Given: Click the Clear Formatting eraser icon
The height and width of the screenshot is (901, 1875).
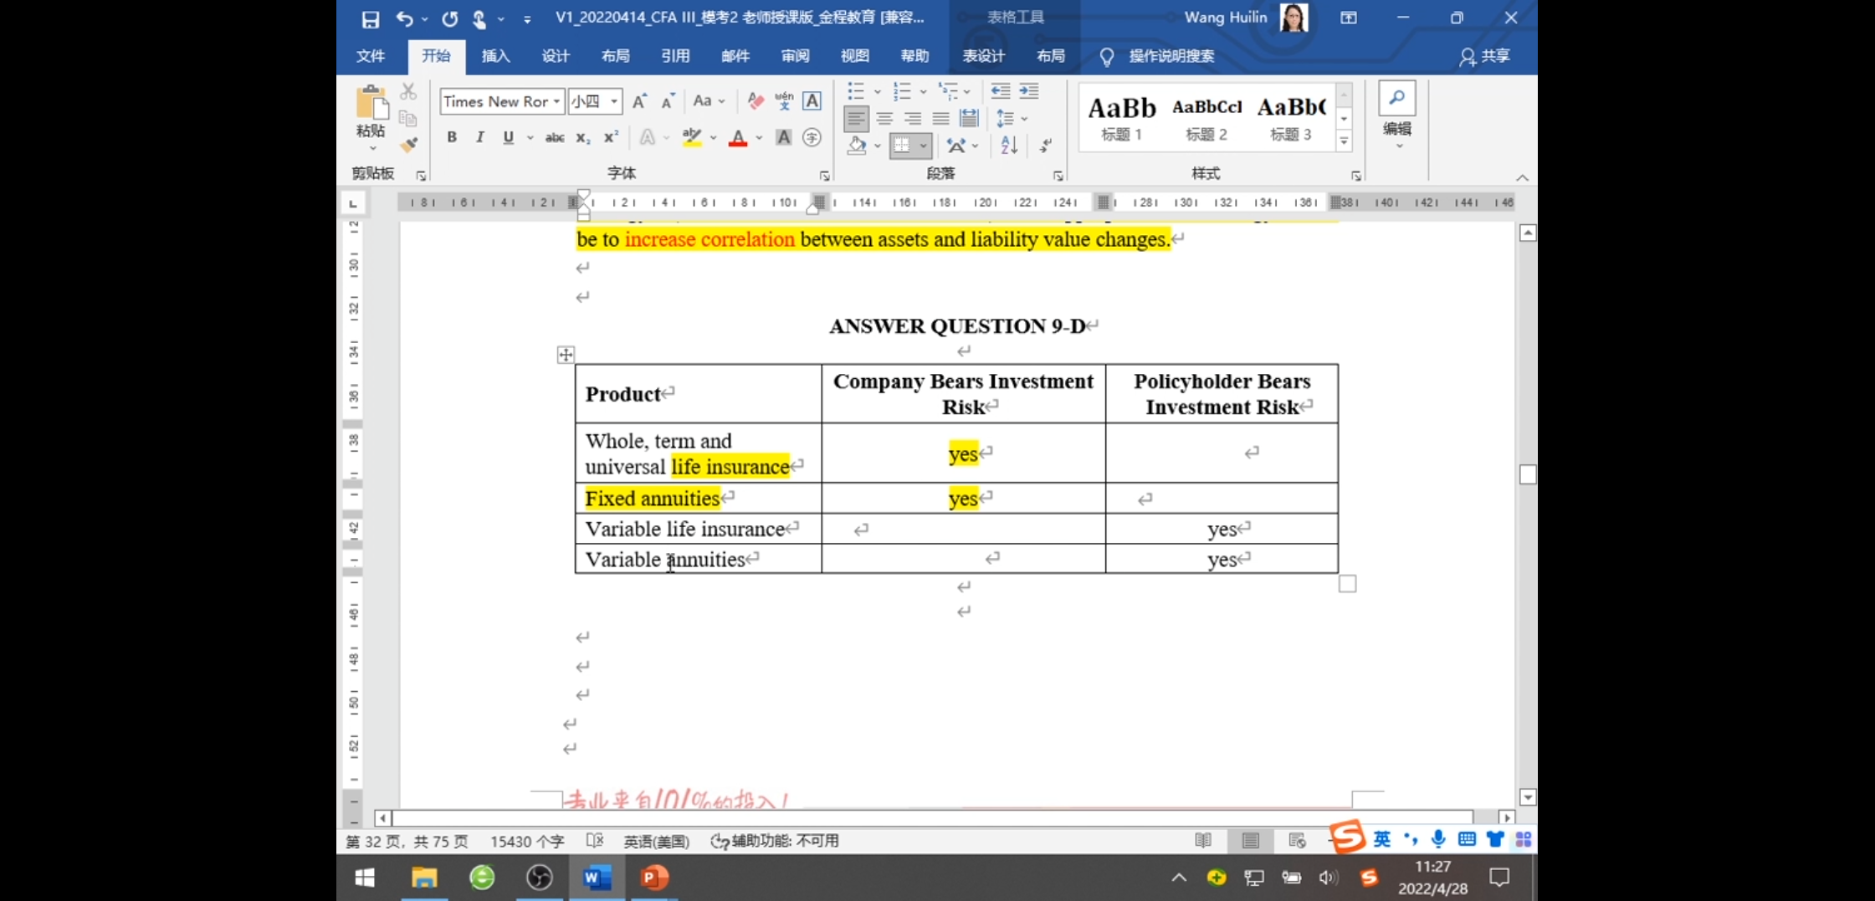Looking at the screenshot, I should [x=756, y=101].
